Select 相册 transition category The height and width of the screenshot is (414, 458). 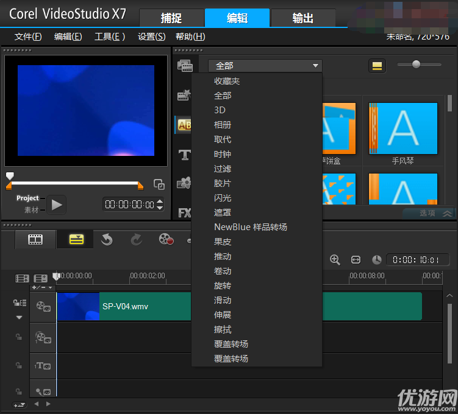[222, 125]
